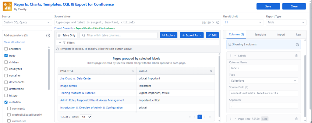
Task: Enable the childTypes expansion checkbox
Action: [x=6, y=69]
